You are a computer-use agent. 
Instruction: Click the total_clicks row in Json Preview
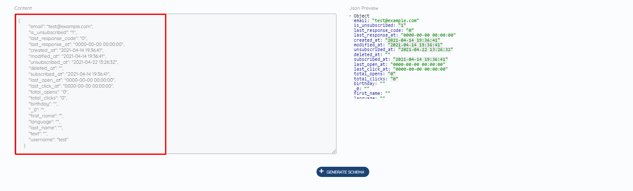pyautogui.click(x=376, y=79)
